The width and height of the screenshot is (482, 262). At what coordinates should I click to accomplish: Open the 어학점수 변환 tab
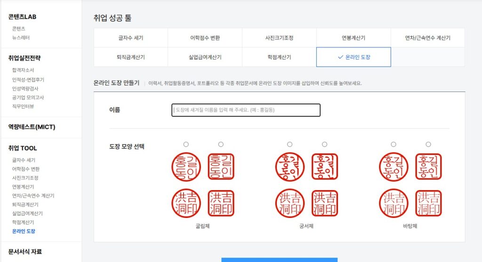click(205, 38)
